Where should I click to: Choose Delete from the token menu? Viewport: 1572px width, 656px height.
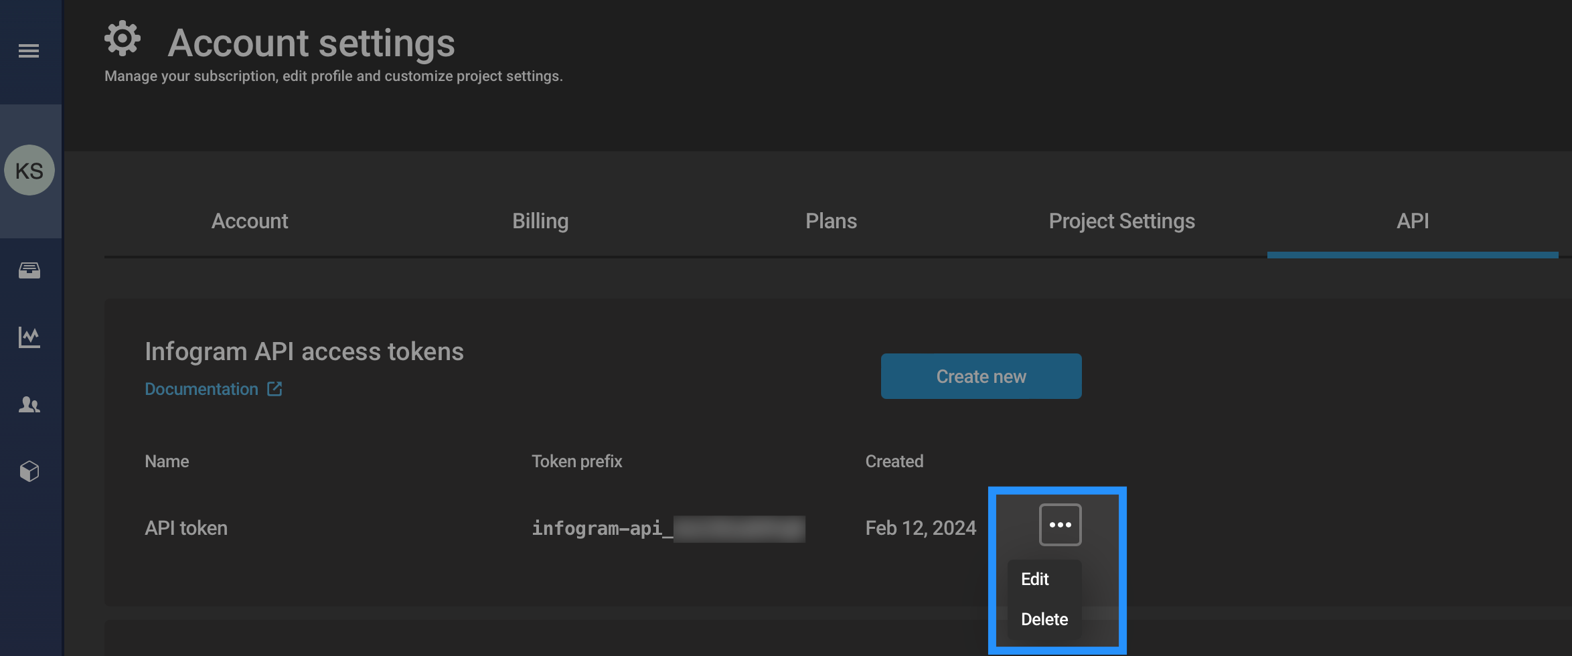(1044, 619)
